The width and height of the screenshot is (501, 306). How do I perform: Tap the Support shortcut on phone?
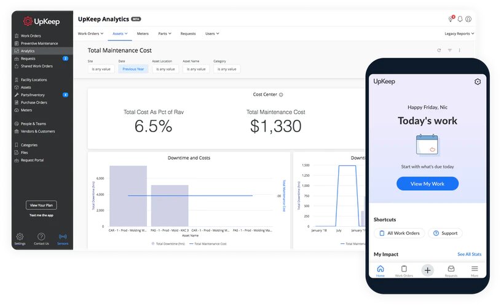click(x=446, y=233)
